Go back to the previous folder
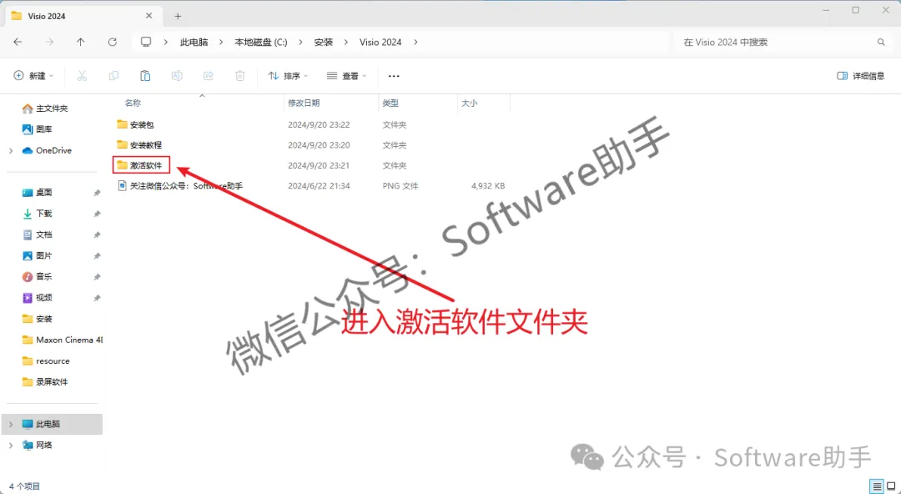Viewport: 901px width, 494px height. pyautogui.click(x=18, y=42)
